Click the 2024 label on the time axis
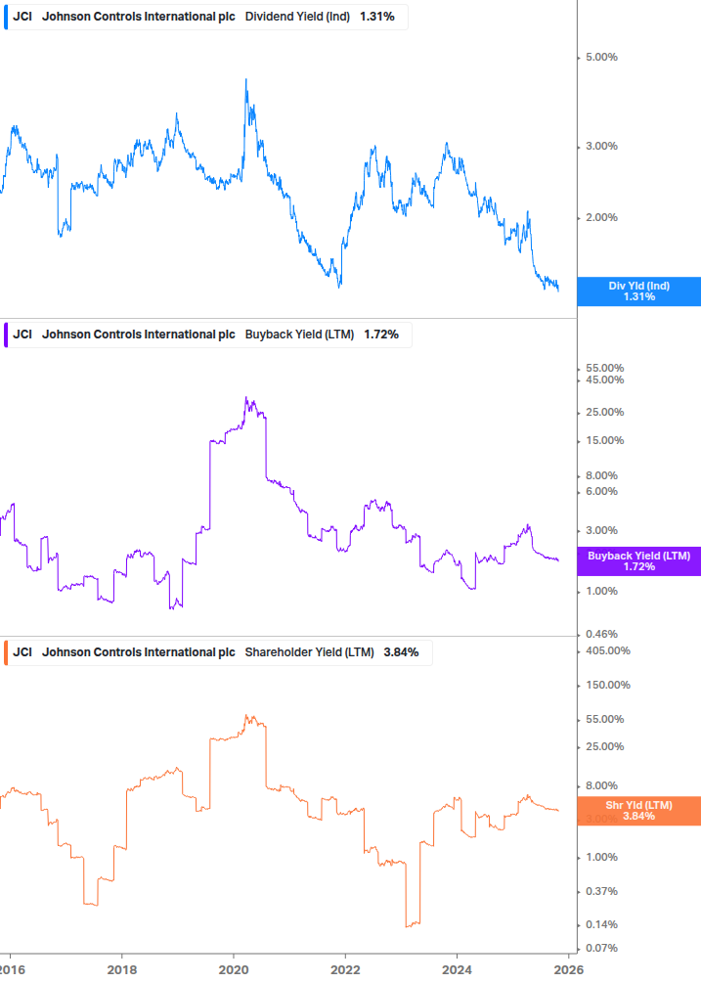 457,969
